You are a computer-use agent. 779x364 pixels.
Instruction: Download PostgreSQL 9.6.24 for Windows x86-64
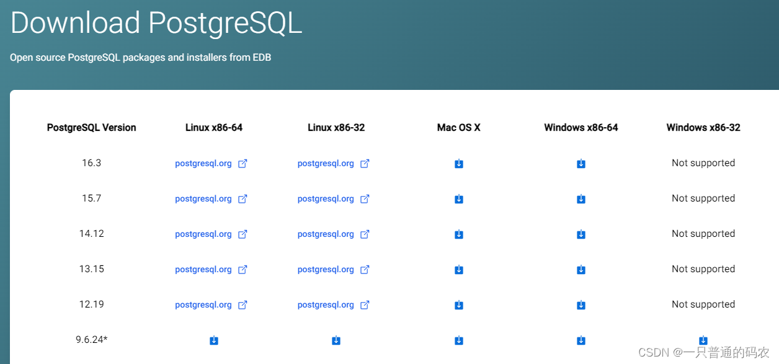581,340
